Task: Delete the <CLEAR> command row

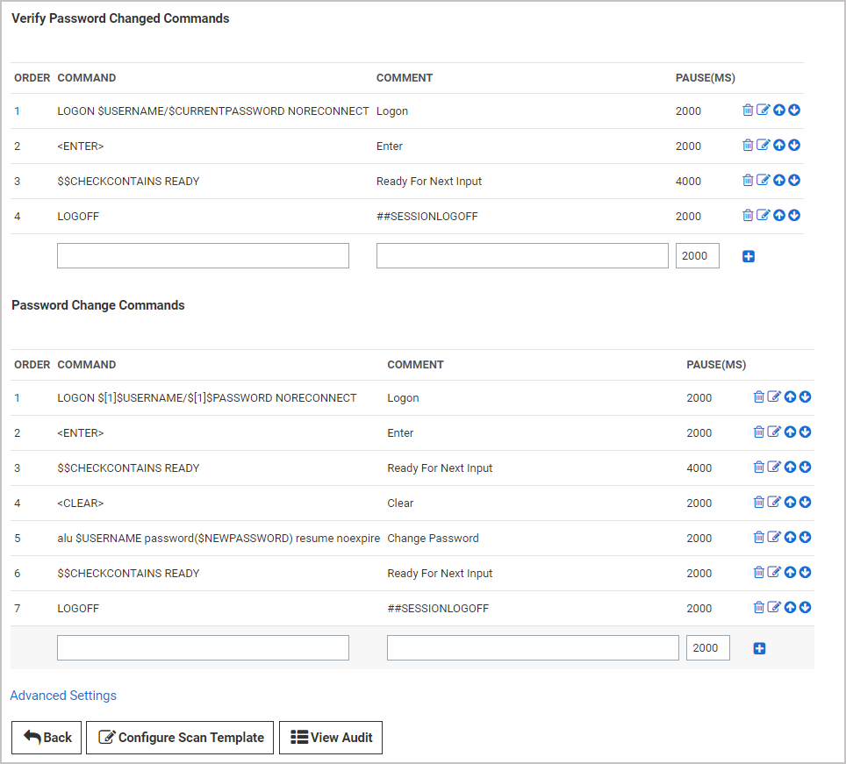Action: coord(759,503)
